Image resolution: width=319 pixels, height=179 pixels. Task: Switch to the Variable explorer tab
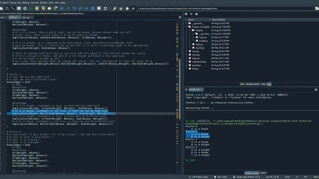click(253, 84)
